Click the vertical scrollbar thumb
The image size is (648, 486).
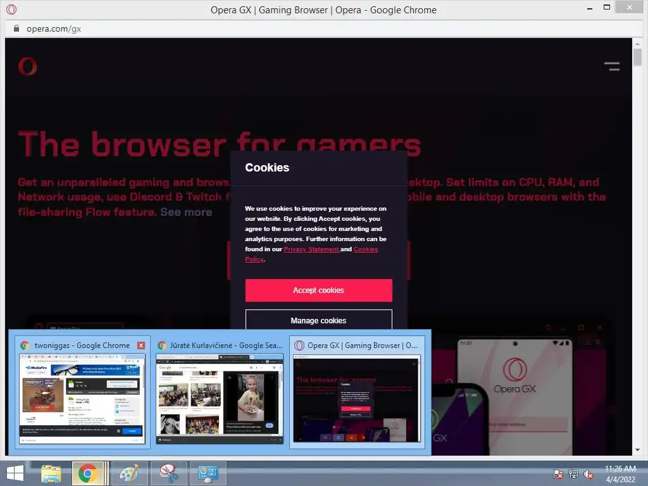click(637, 57)
